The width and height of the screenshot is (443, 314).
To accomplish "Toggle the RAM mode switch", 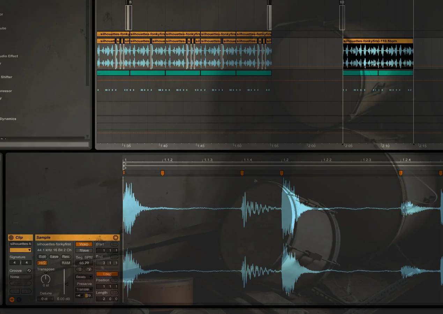I will pyautogui.click(x=66, y=263).
